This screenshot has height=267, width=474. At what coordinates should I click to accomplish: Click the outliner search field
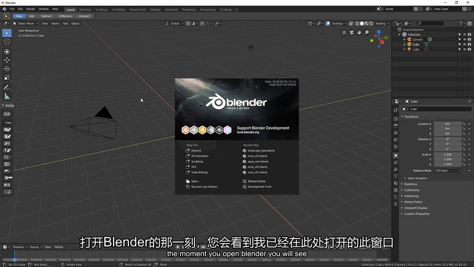430,23
